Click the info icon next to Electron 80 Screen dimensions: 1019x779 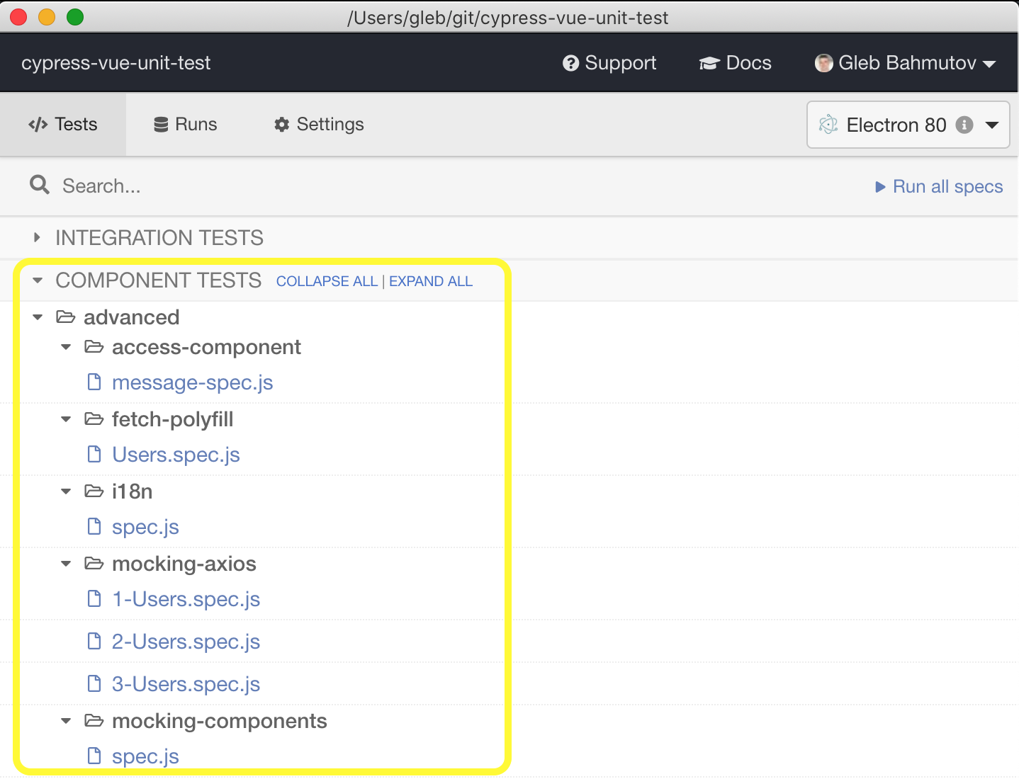964,125
